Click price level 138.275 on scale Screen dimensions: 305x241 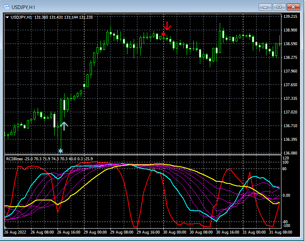[x=290, y=57]
